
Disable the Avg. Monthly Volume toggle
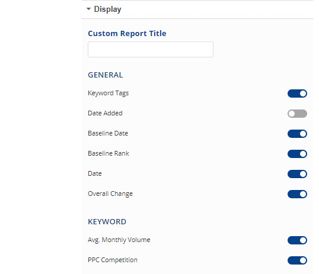(297, 240)
